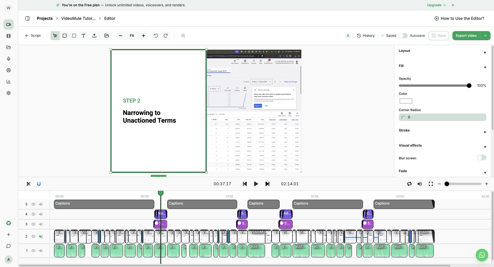The width and height of the screenshot is (494, 267).
Task: Toggle loop playback icon
Action: [409, 184]
